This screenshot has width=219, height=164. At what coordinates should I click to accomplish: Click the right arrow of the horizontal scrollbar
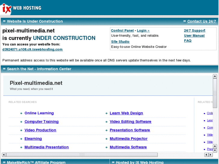point(211,155)
